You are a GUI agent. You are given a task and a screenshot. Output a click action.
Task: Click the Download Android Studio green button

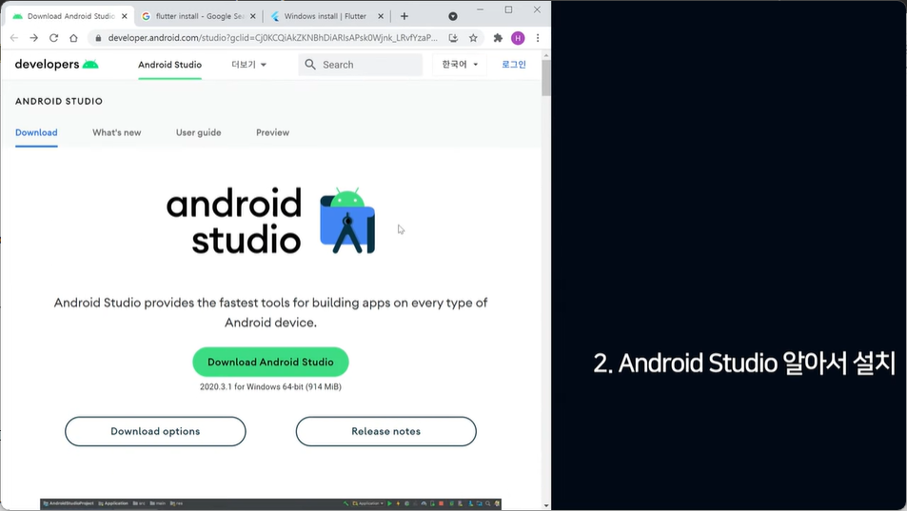270,362
